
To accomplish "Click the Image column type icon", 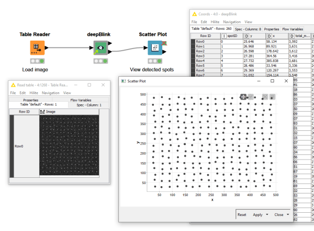I will point(42,112).
